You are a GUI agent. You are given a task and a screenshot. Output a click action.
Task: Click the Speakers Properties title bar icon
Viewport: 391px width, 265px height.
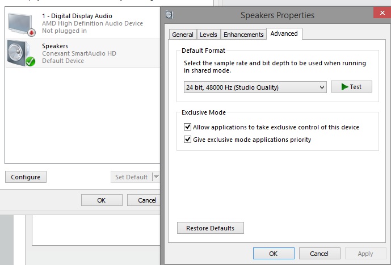coord(170,14)
